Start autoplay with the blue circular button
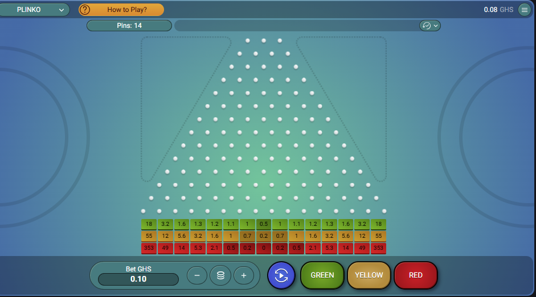The width and height of the screenshot is (536, 297). pyautogui.click(x=281, y=275)
